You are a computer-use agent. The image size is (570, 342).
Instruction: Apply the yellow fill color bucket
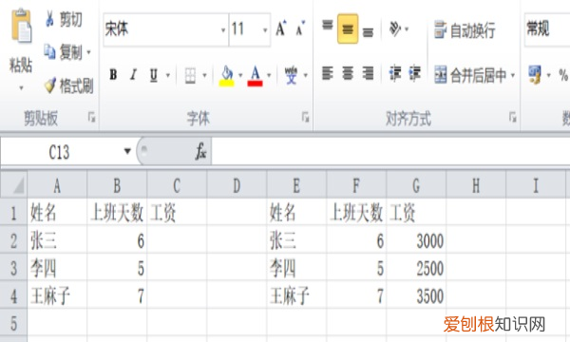[x=226, y=76]
